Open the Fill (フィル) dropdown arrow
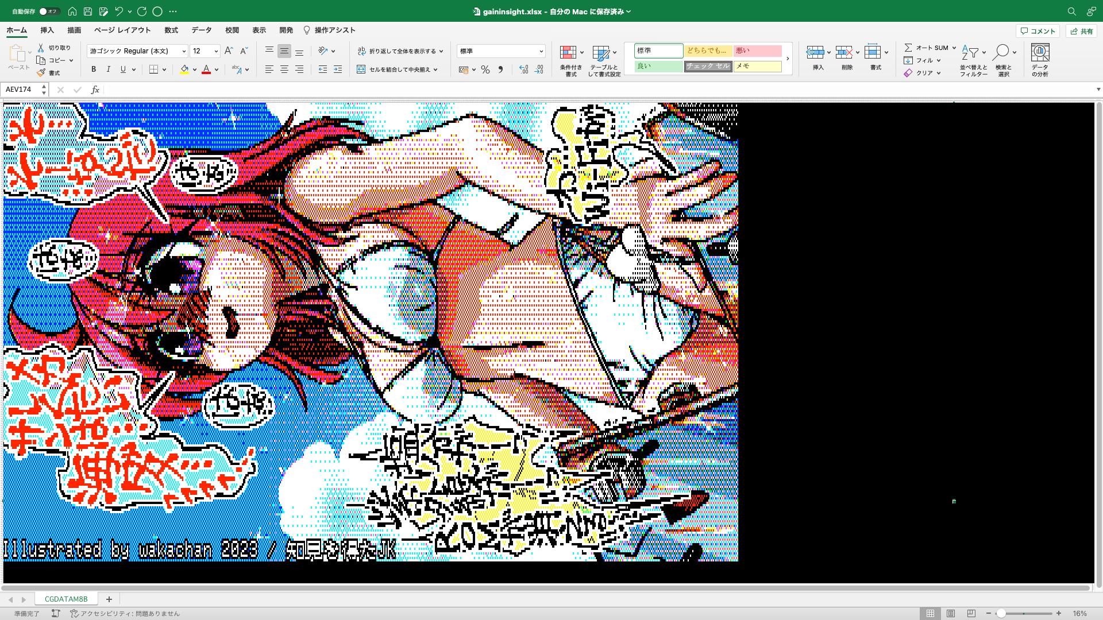The width and height of the screenshot is (1103, 620). 939,60
